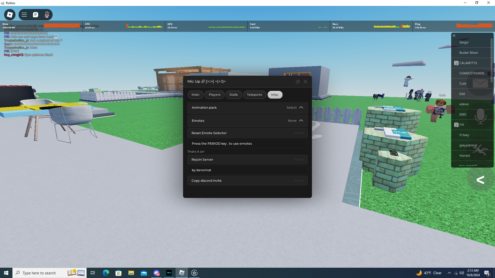Show hidden icons in the system tray

[x=449, y=273]
